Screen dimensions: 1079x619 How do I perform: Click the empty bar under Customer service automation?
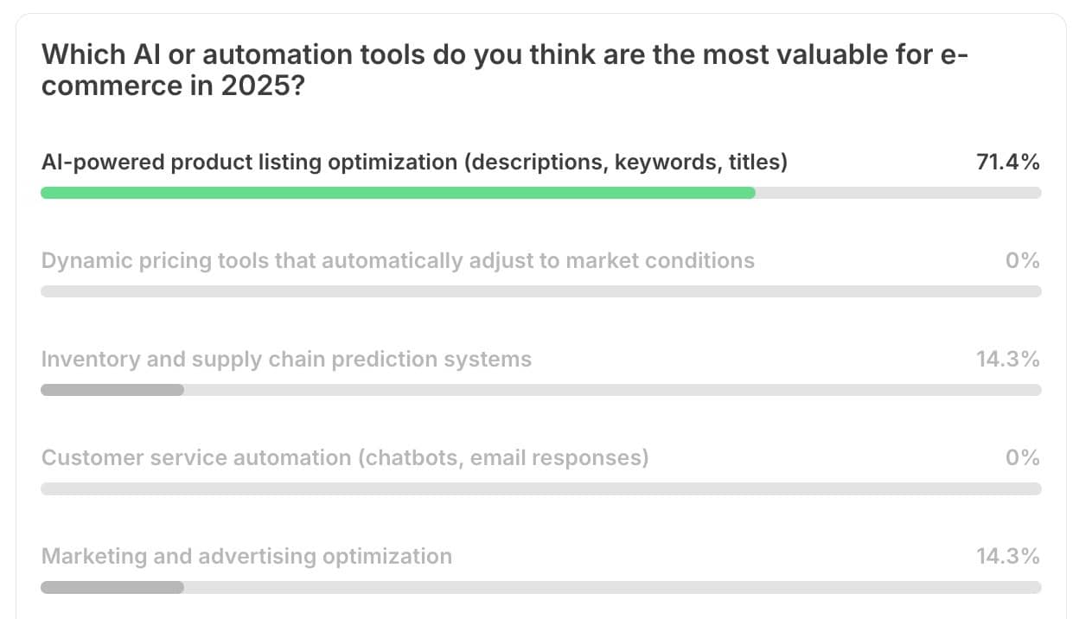[x=541, y=488]
